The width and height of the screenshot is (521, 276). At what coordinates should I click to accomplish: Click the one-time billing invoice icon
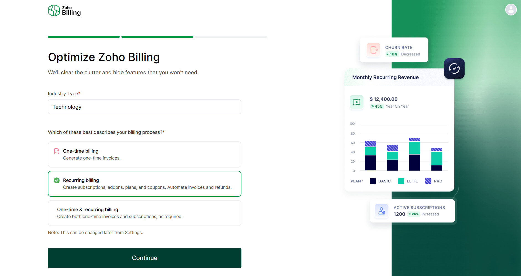(57, 151)
